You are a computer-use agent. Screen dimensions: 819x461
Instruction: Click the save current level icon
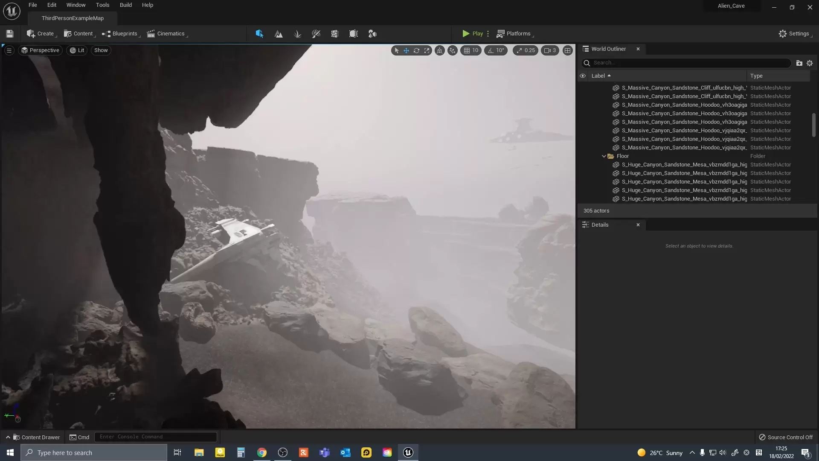tap(10, 34)
